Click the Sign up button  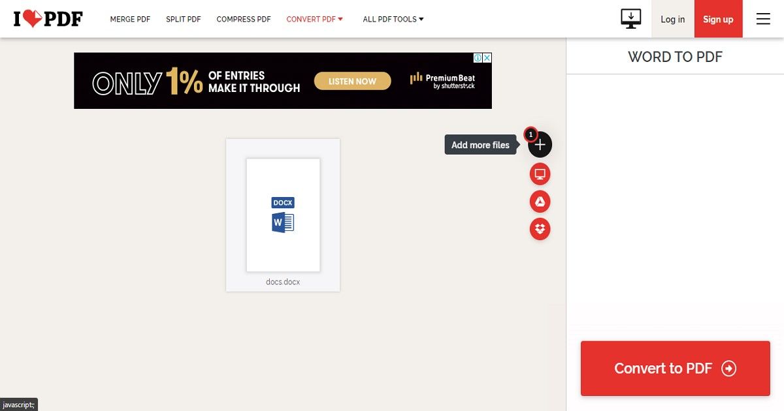(718, 19)
